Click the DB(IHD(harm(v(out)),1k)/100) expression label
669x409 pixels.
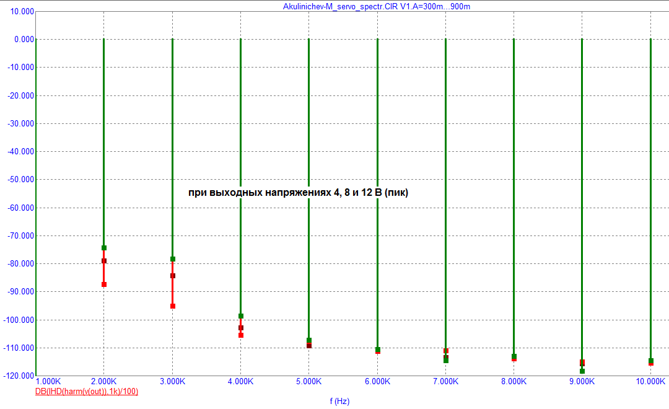pos(87,391)
